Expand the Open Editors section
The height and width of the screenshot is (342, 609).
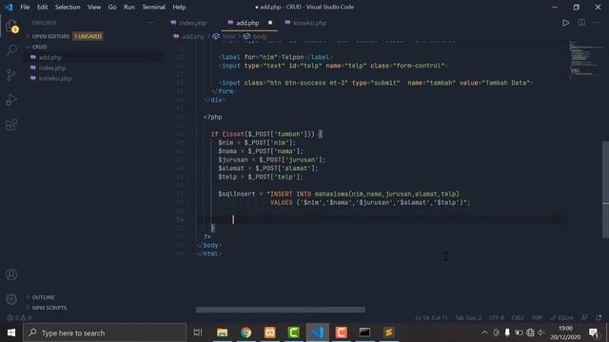click(x=50, y=36)
